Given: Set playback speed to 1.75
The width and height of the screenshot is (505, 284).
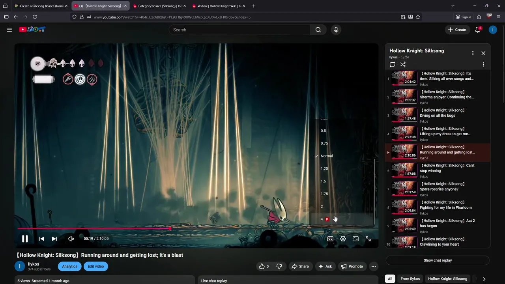Looking at the screenshot, I should pos(342,194).
